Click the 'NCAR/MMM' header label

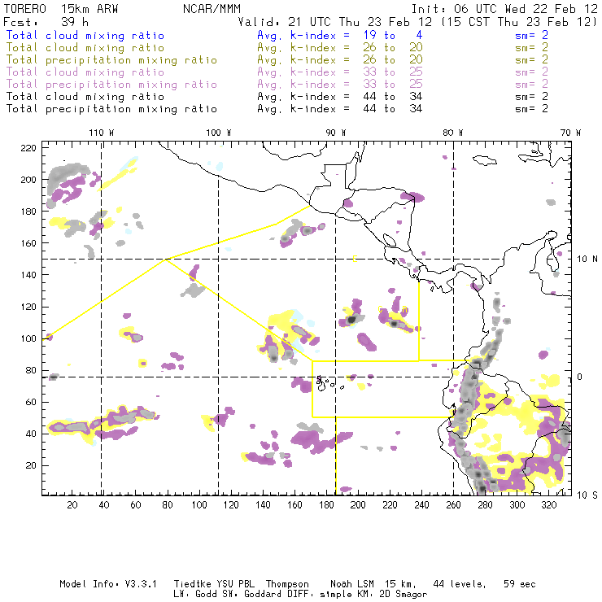[x=212, y=9]
